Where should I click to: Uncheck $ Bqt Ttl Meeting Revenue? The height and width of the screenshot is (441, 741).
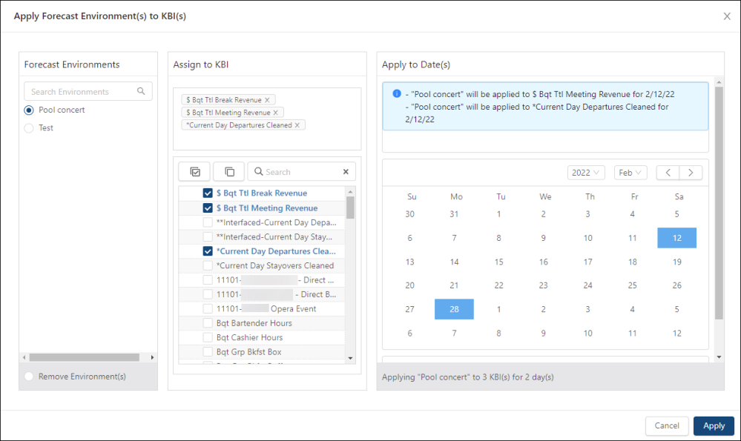pos(208,208)
